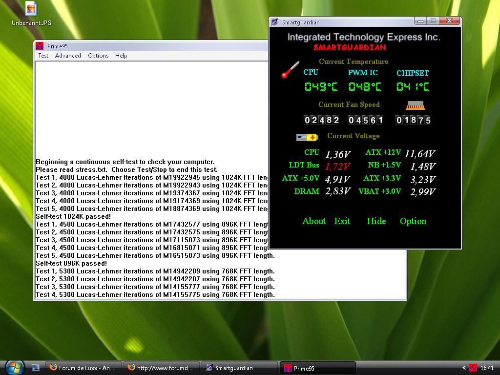Click the chipset heatsink icon beside Fan Speed
This screenshot has height=375, width=500.
(415, 105)
